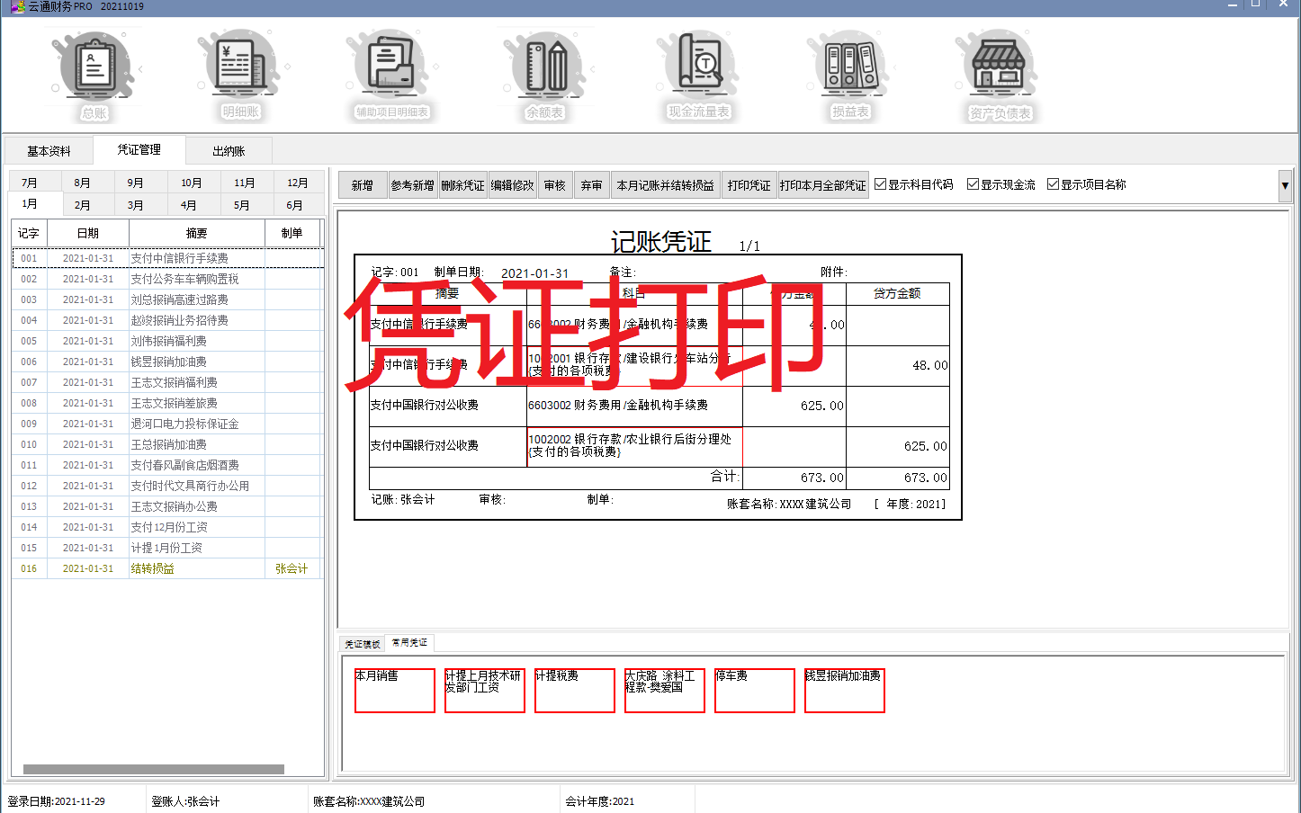Select the 计提上月技术研发部门工资 template
Screen dimensions: 1301x813
pyautogui.click(x=485, y=691)
